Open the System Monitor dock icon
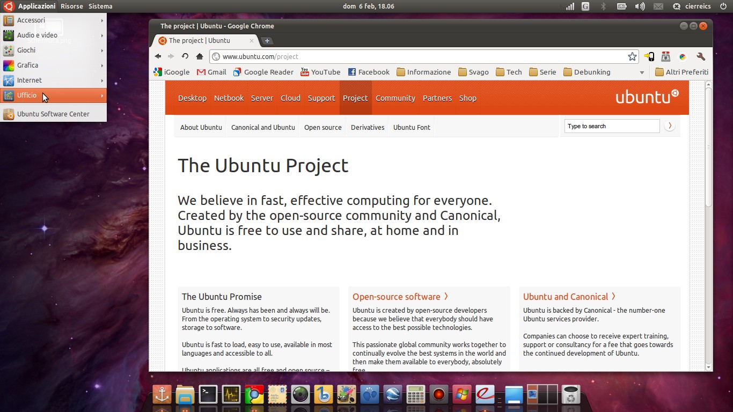The image size is (733, 412). pyautogui.click(x=231, y=394)
